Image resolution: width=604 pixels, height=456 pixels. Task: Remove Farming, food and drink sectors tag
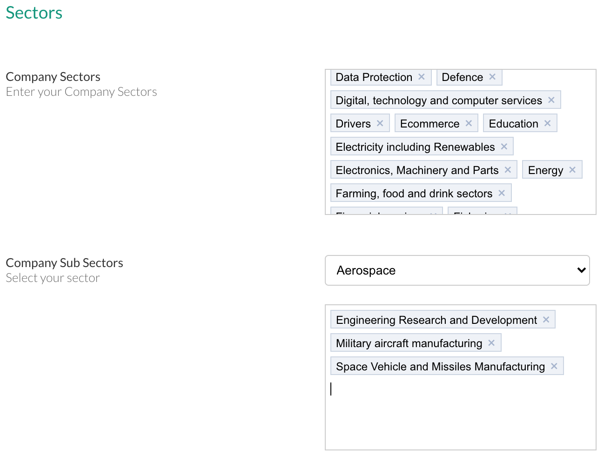tap(502, 193)
